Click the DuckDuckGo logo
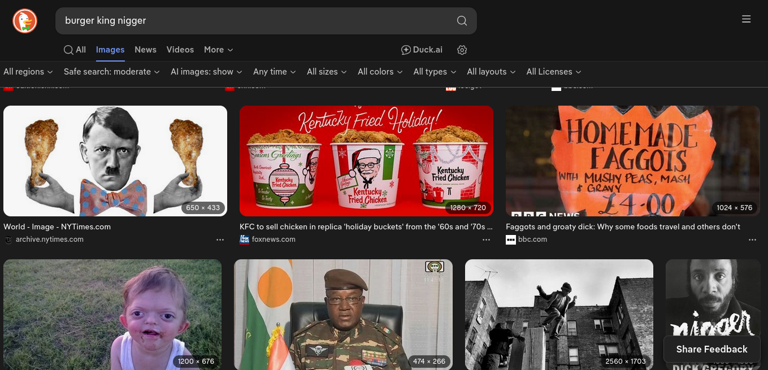This screenshot has height=370, width=768. click(25, 21)
